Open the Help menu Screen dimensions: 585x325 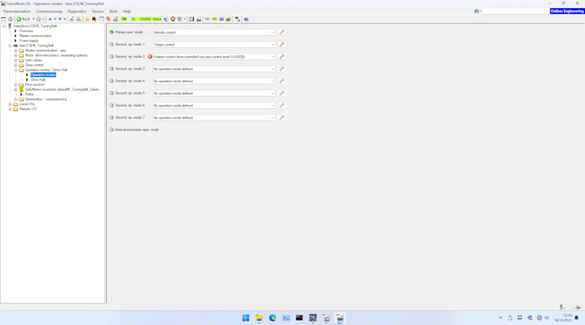coord(127,11)
